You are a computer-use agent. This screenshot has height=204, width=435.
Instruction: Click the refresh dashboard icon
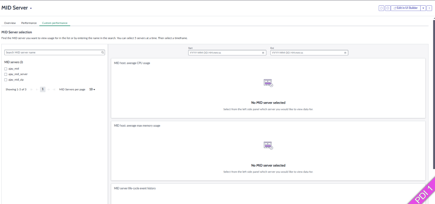pos(381,8)
